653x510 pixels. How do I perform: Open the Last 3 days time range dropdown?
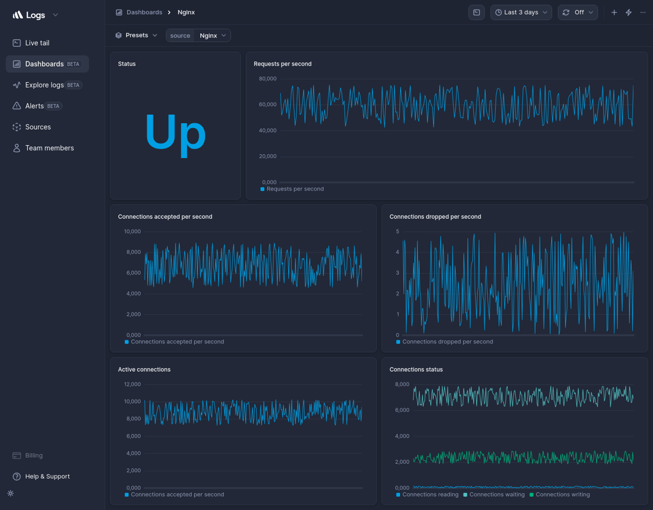[x=521, y=12]
